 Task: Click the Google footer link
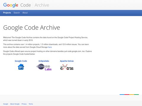pos(6,104)
